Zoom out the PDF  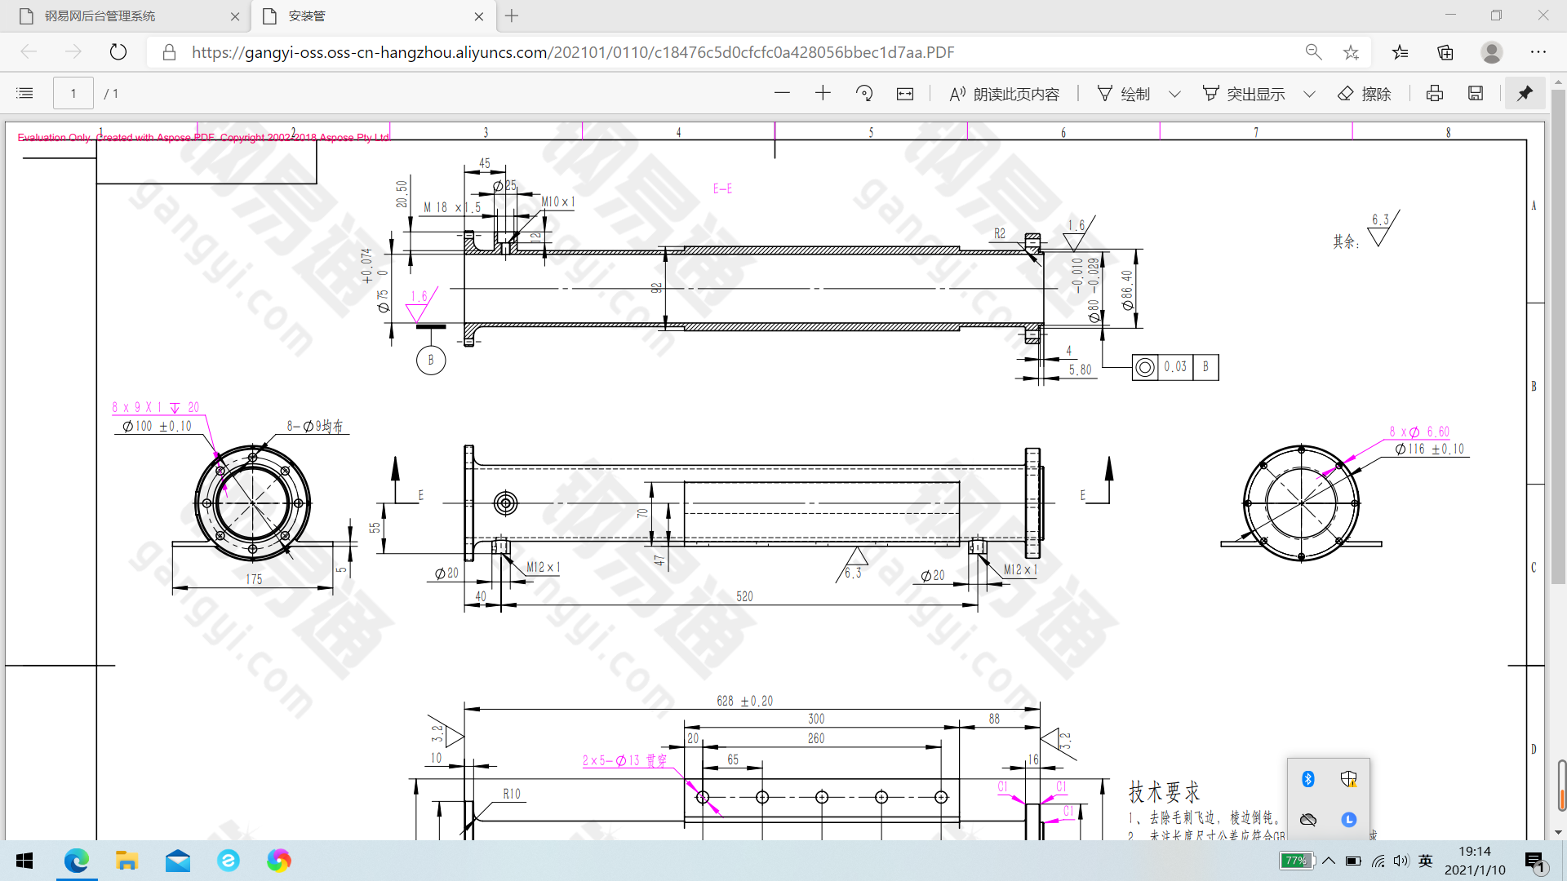[782, 94]
